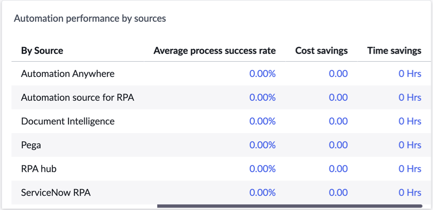433x210 pixels.
Task: Open RPA hub cost savings value
Action: pyautogui.click(x=338, y=169)
